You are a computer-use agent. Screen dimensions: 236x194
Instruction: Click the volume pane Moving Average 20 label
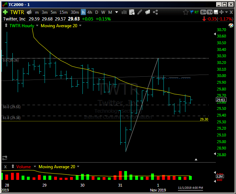pos(57,167)
